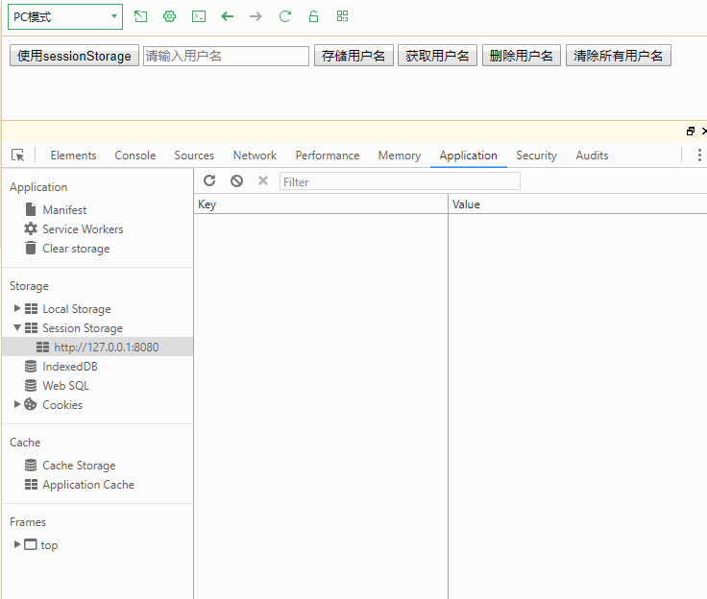Screen dimensions: 707x599
Task: Click 使用sessionStorage button
Action: [x=74, y=56]
